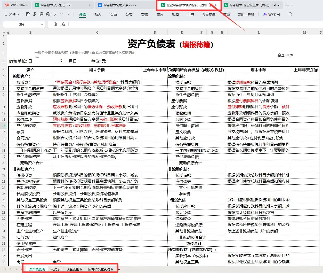Click the search magnifier icon in ribbon

[x=290, y=14]
